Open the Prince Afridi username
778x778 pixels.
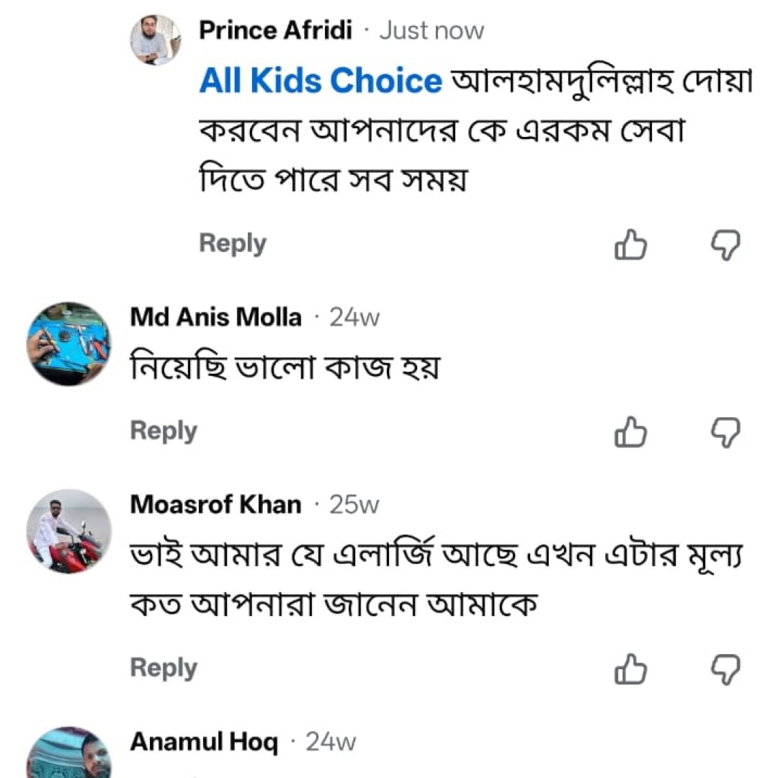click(275, 30)
